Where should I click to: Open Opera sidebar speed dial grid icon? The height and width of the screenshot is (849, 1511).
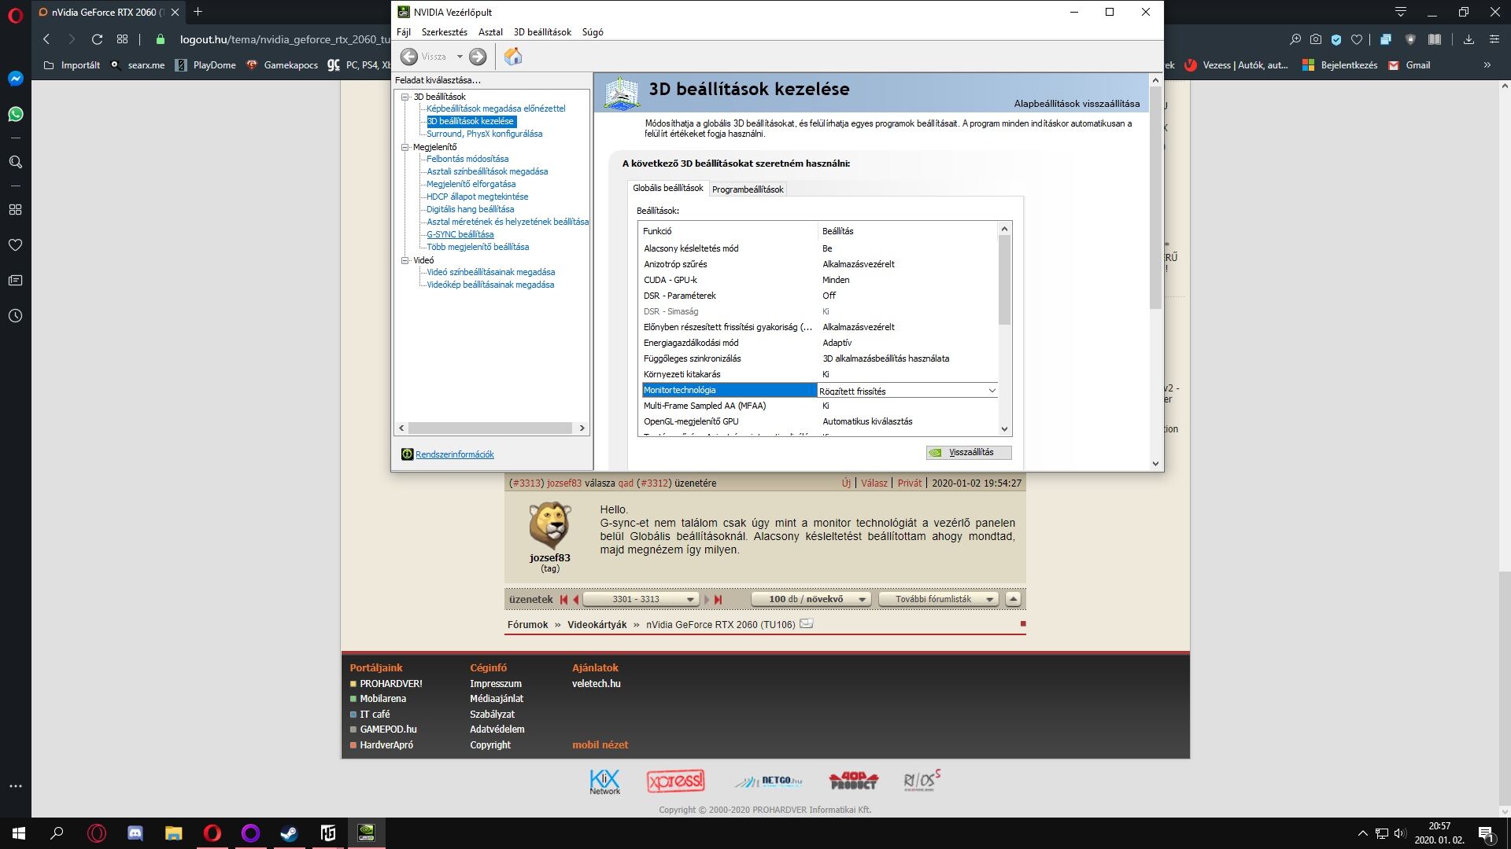(x=16, y=210)
